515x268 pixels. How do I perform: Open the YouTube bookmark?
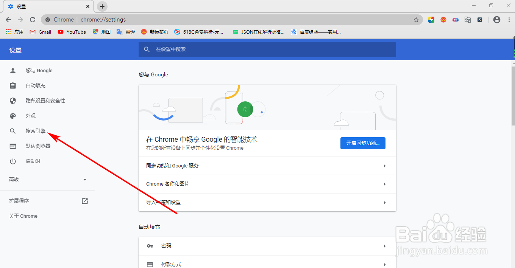(72, 32)
